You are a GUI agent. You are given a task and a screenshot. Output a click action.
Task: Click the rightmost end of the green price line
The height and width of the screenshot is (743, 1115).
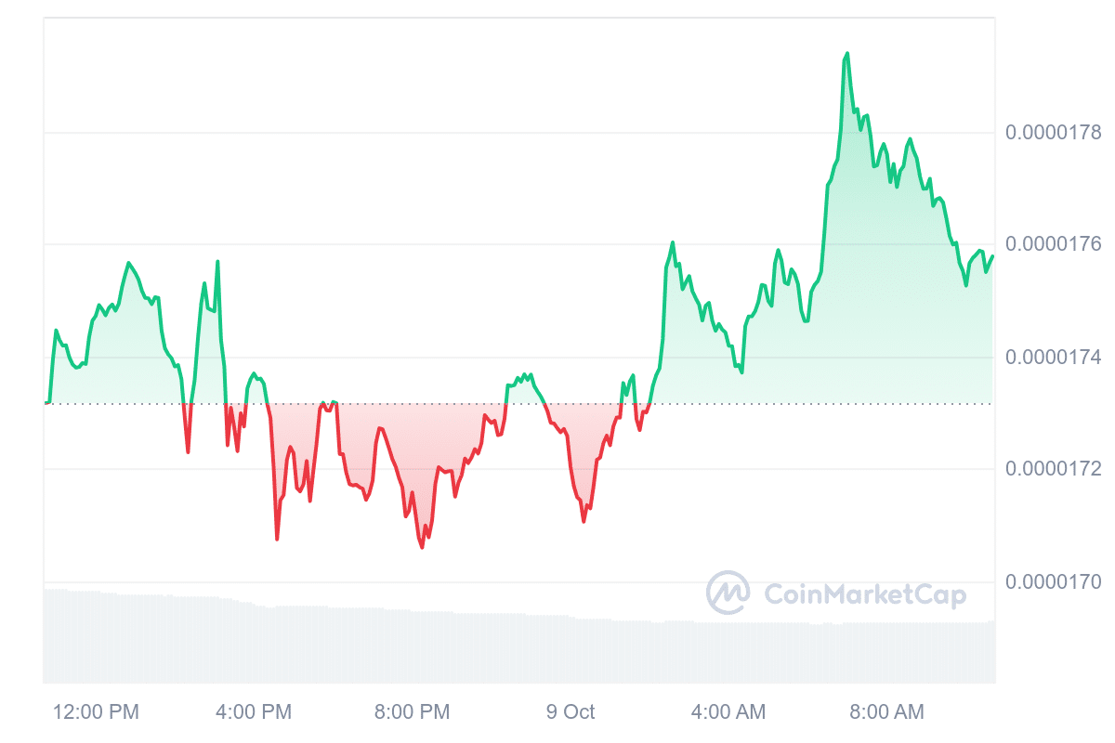pyautogui.click(x=992, y=256)
